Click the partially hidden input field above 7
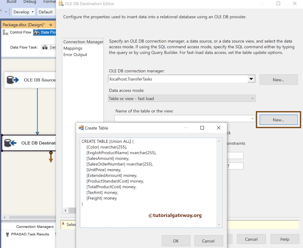The width and height of the screenshot is (303, 248). (235, 155)
